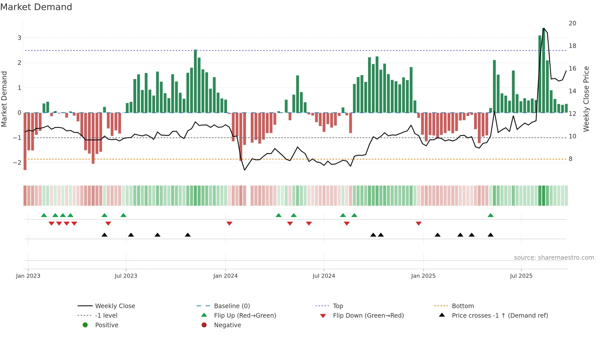This screenshot has width=603, height=339.
Task: Click the late-2023 green bar touching the Top line
Action: [195, 81]
